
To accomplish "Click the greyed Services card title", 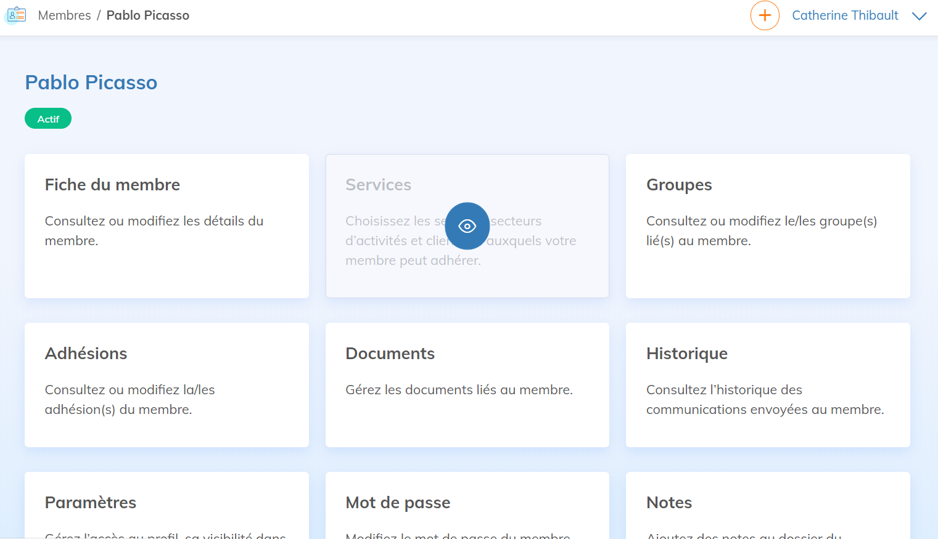I will coord(378,185).
